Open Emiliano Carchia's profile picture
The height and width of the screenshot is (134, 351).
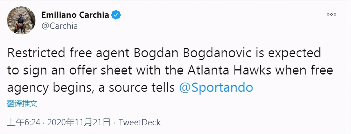[x=21, y=20]
